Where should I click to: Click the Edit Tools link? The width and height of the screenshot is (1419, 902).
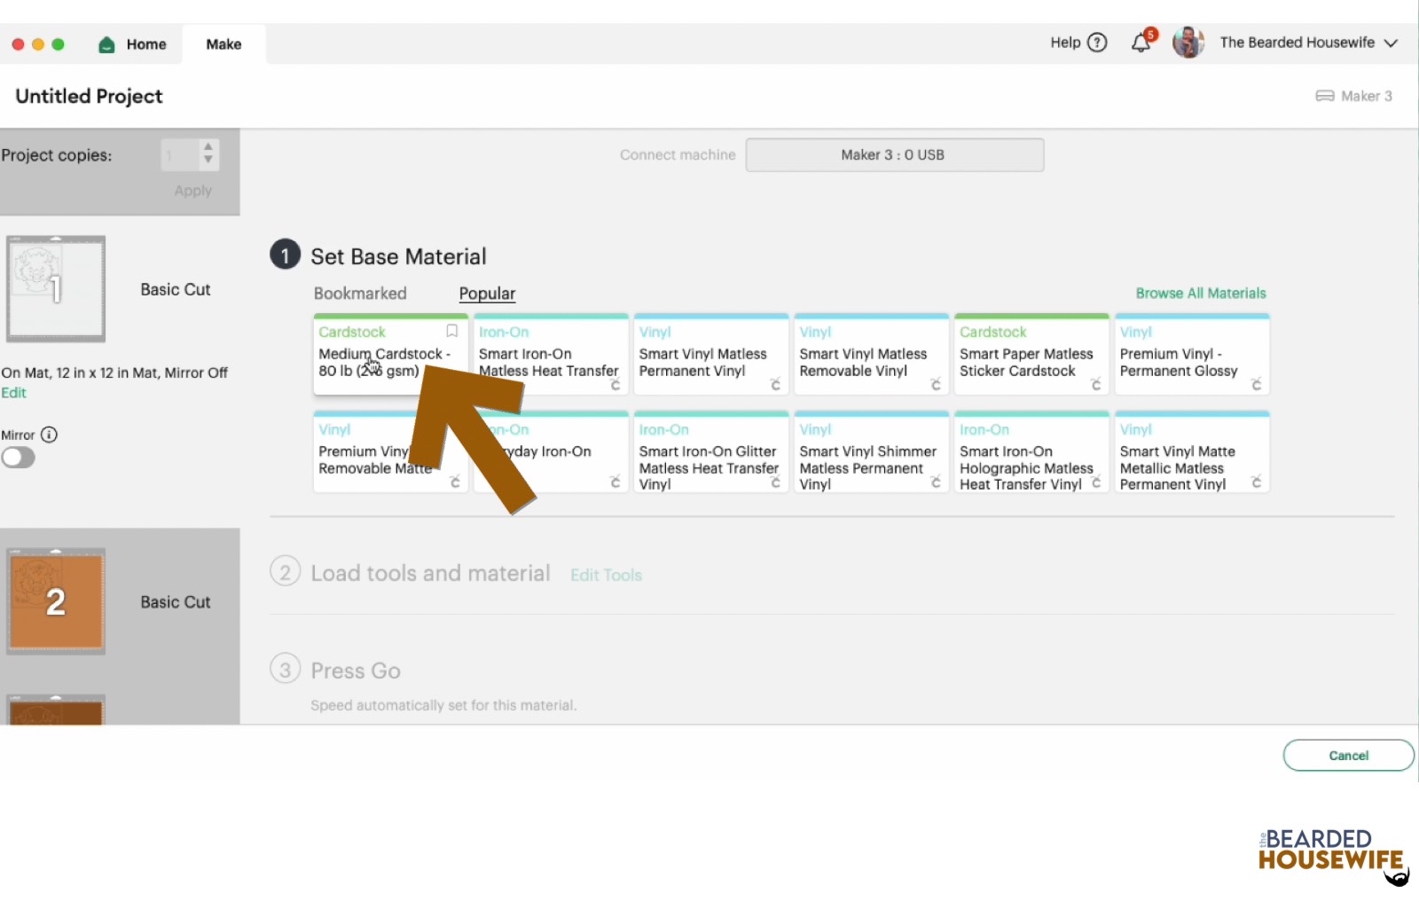point(606,575)
